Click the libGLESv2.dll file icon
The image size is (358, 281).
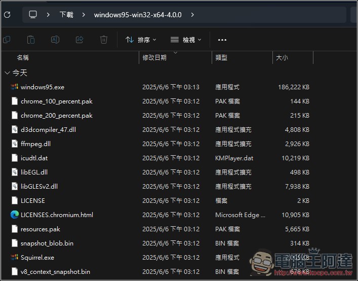coord(15,186)
